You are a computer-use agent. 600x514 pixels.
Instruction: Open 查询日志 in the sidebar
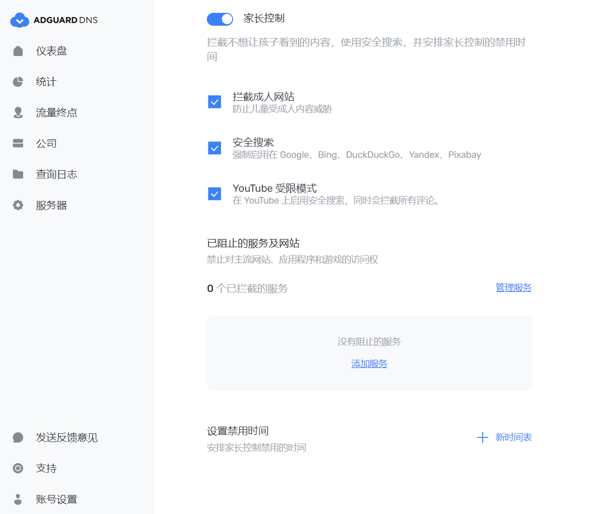[x=57, y=174]
